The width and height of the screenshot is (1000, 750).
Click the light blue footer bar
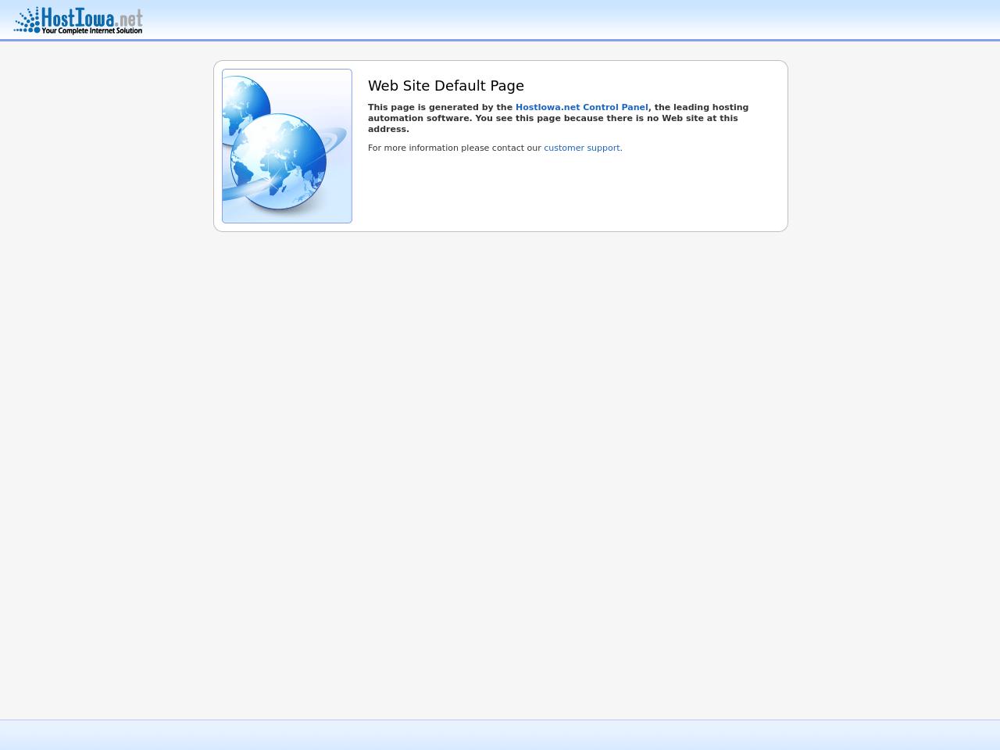point(500,735)
